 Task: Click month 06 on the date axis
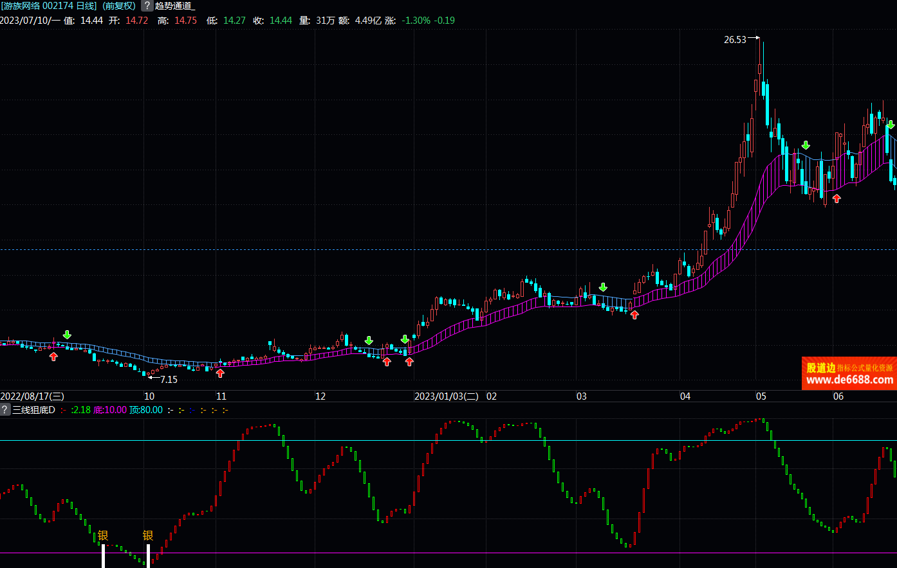click(x=838, y=396)
